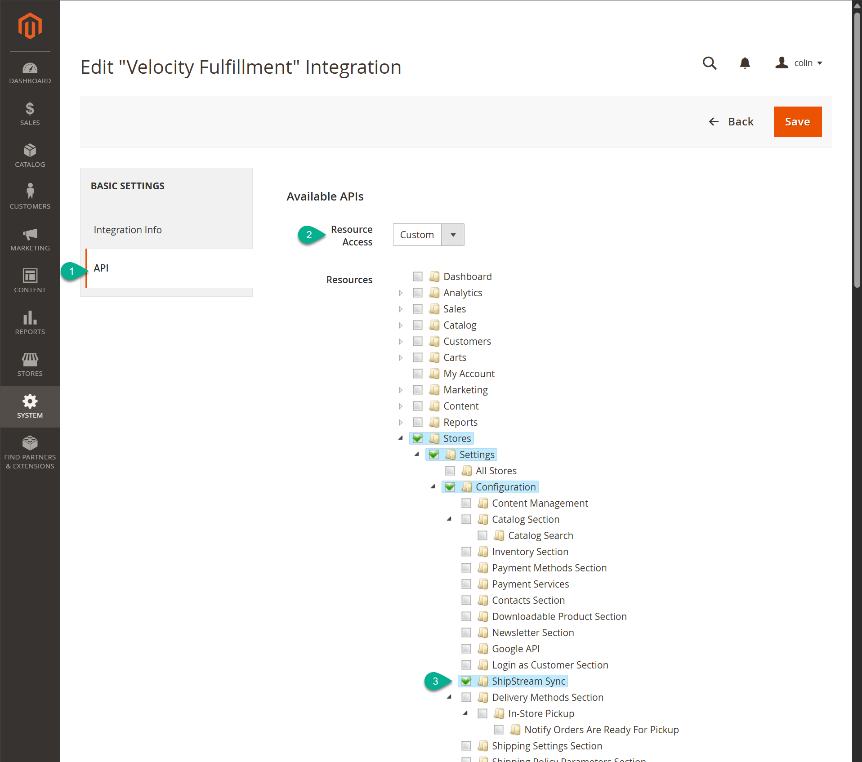
Task: Open notifications bell icon
Action: point(745,63)
